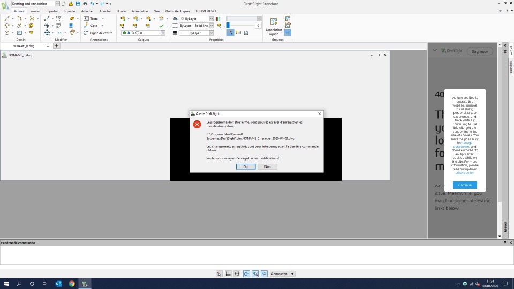Click Oui in the Alerte DraftSight dialog
The width and height of the screenshot is (514, 289).
click(x=246, y=166)
